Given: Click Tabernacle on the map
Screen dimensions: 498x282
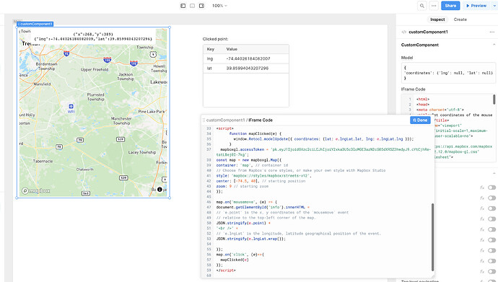Looking at the screenshot, I should click(43, 161).
